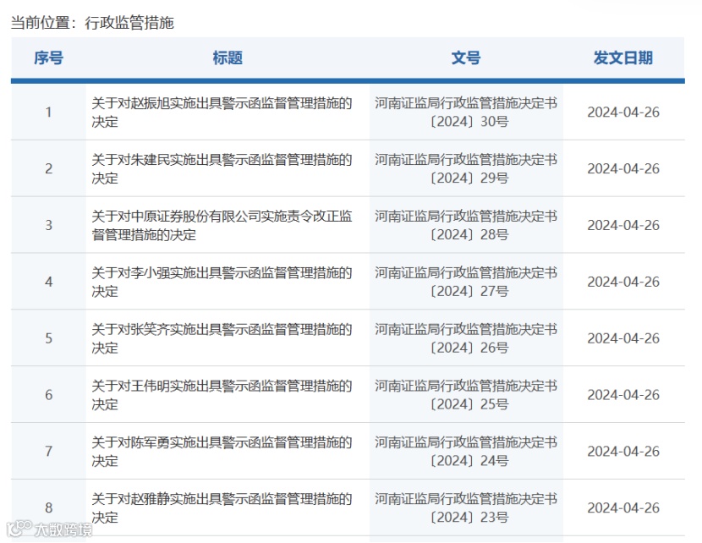Click the 文号 column header
The image size is (702, 543).
[x=466, y=58]
